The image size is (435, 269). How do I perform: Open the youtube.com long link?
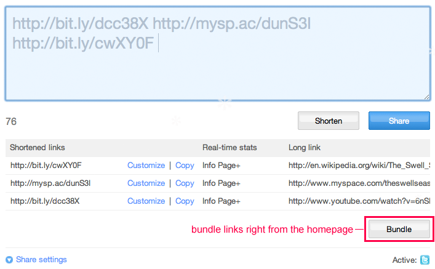pos(359,201)
